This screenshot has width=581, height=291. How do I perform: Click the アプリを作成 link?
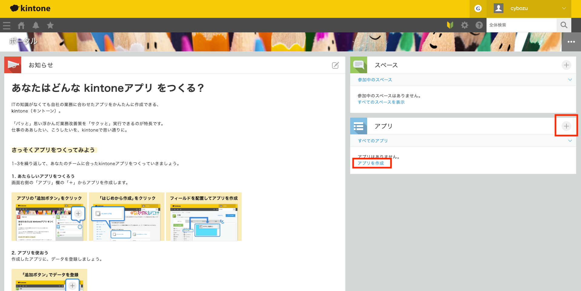tap(371, 163)
